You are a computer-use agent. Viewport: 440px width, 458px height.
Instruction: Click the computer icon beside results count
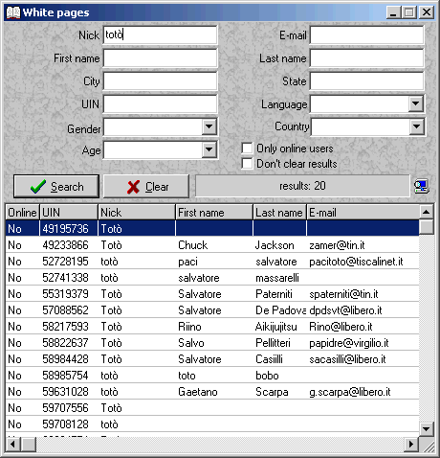point(421,186)
